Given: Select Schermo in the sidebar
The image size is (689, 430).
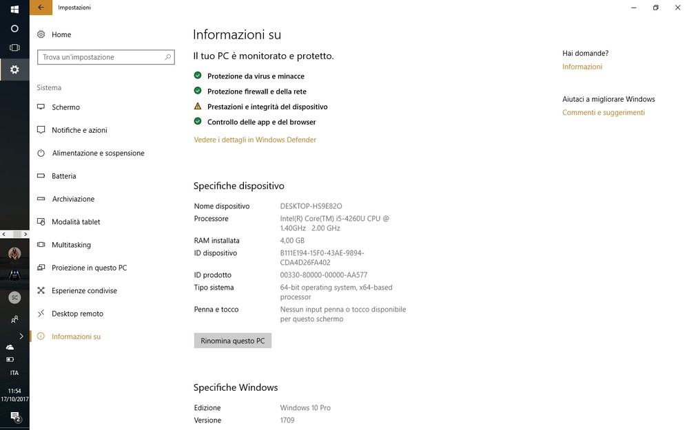Looking at the screenshot, I should point(65,107).
